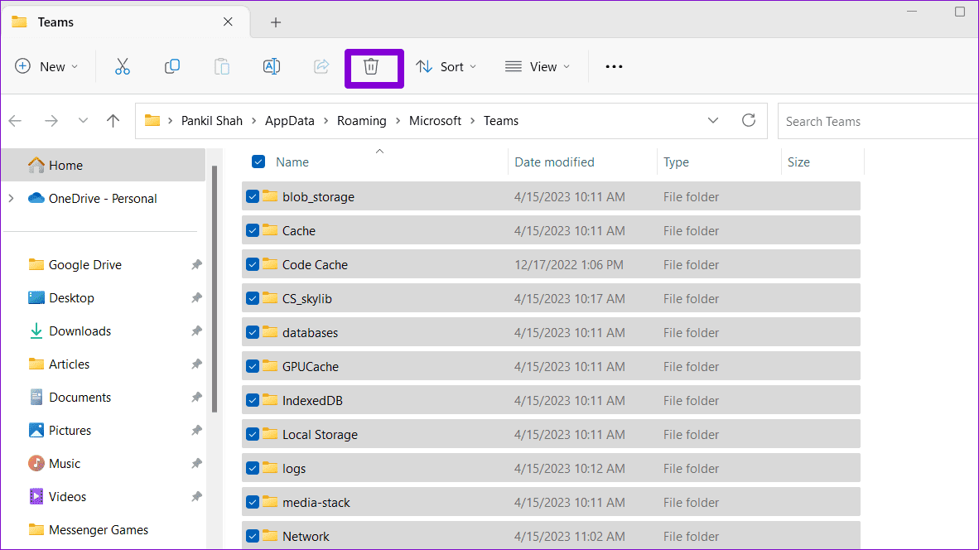The image size is (979, 550).
Task: Sort by the Date modified column header
Action: point(554,162)
